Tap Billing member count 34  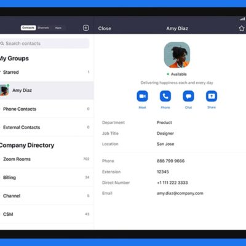(x=87, y=177)
